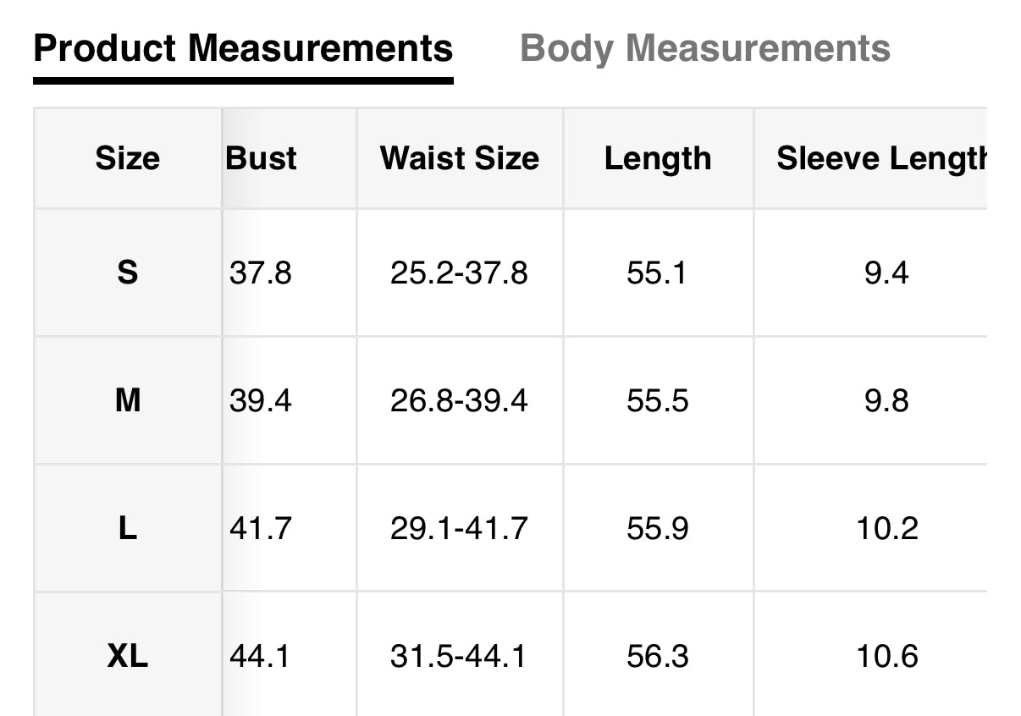Click bust value 37.8 for size S
Image resolution: width=1021 pixels, height=716 pixels.
click(261, 273)
